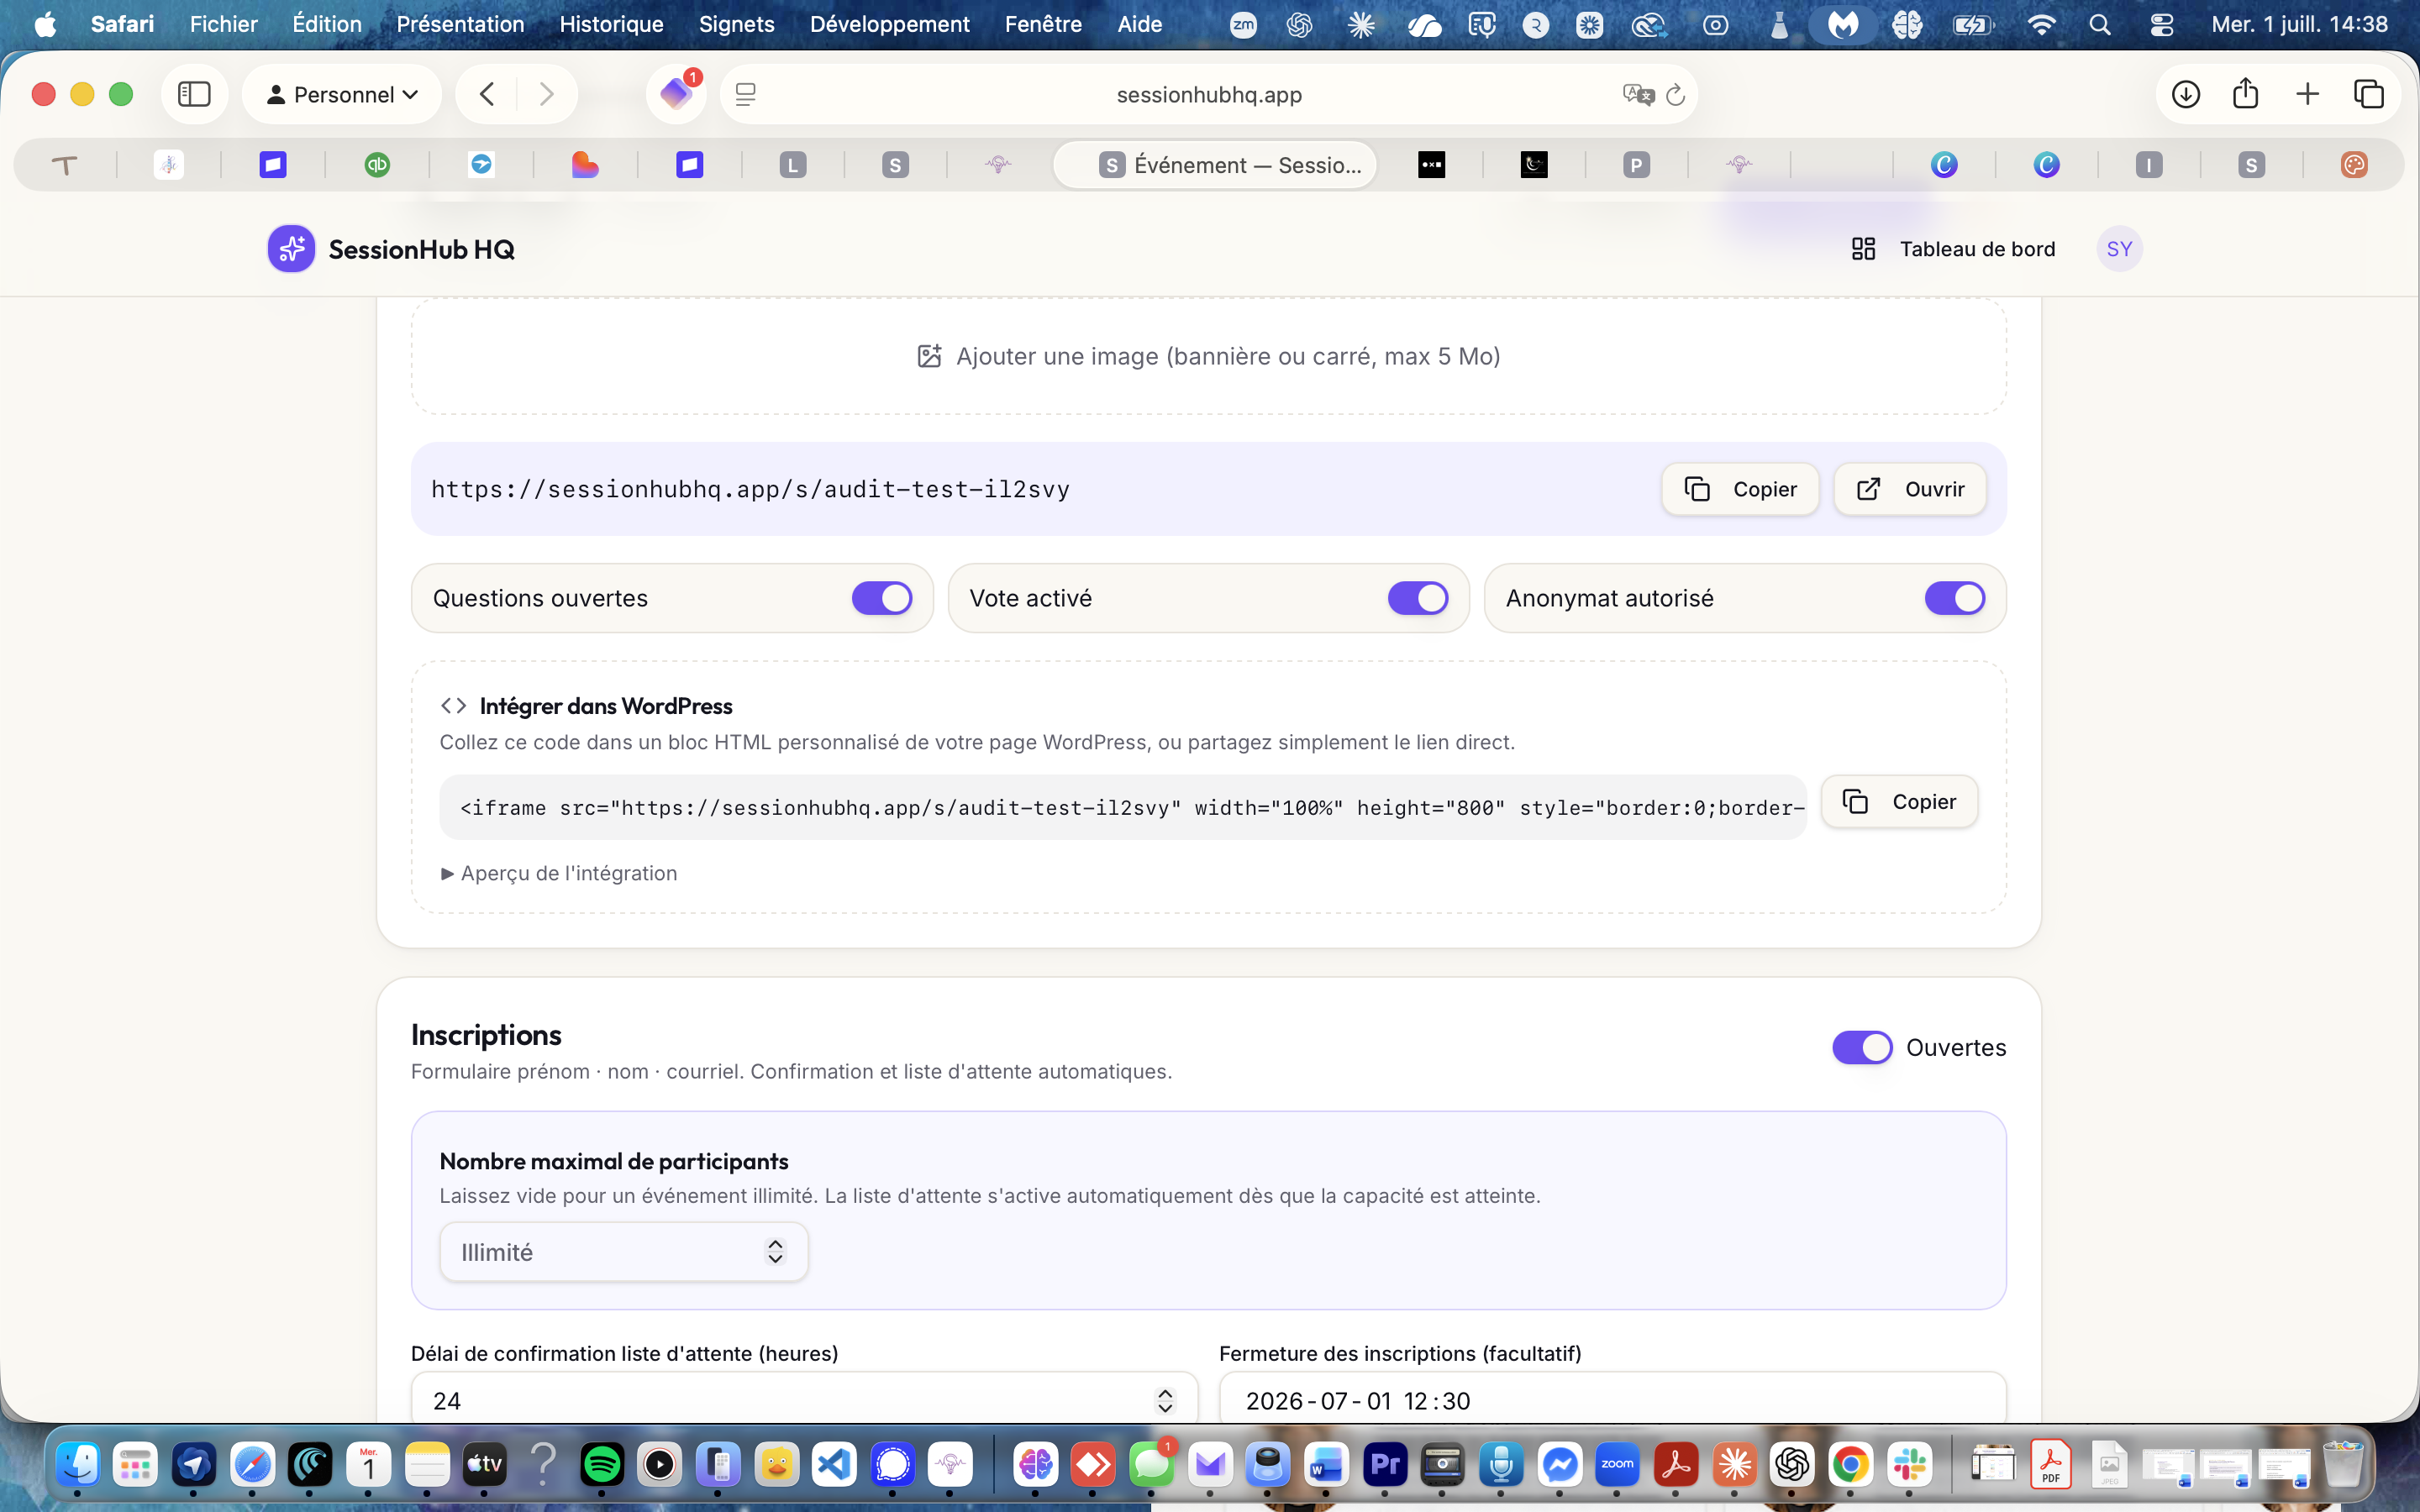2420x1512 pixels.
Task: Click the translate icon in address bar
Action: (x=1638, y=94)
